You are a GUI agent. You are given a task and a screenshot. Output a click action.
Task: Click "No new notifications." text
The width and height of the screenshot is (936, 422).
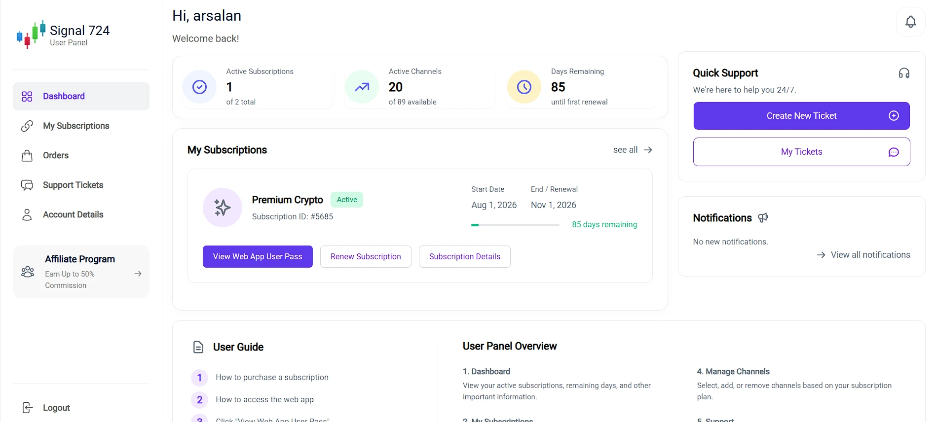pyautogui.click(x=730, y=242)
